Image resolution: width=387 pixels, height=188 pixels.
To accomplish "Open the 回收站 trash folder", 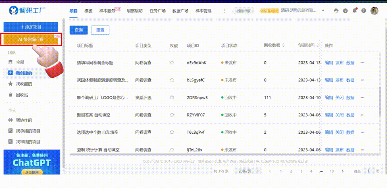I will (x=22, y=95).
